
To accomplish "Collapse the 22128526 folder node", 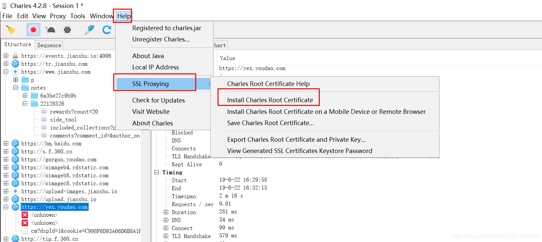I will click(x=25, y=104).
